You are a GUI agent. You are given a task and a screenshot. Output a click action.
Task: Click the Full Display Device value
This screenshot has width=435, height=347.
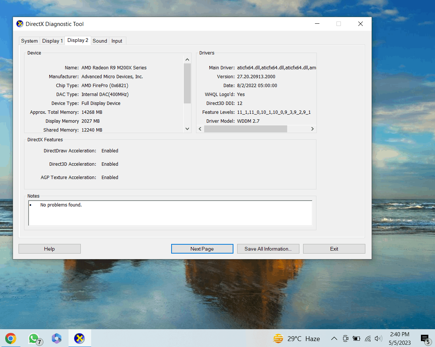[x=101, y=103]
